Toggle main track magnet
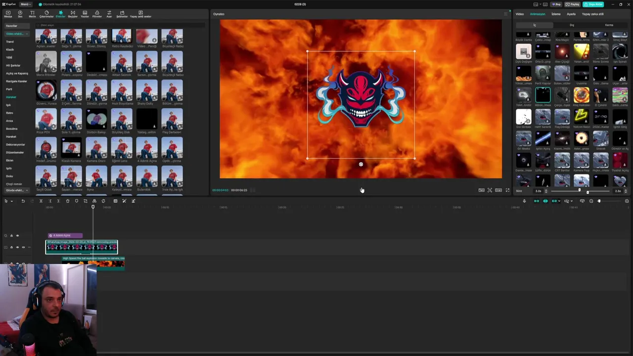Screen dimensions: 633x356 pyautogui.click(x=537, y=201)
